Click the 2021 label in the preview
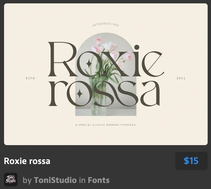Screen dimensions: 211x189 pos(181,78)
